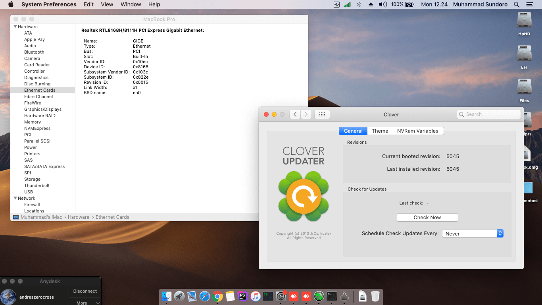Click the Mon 12.24 clock
Viewport: 542px width, 305px height.
pos(434,4)
